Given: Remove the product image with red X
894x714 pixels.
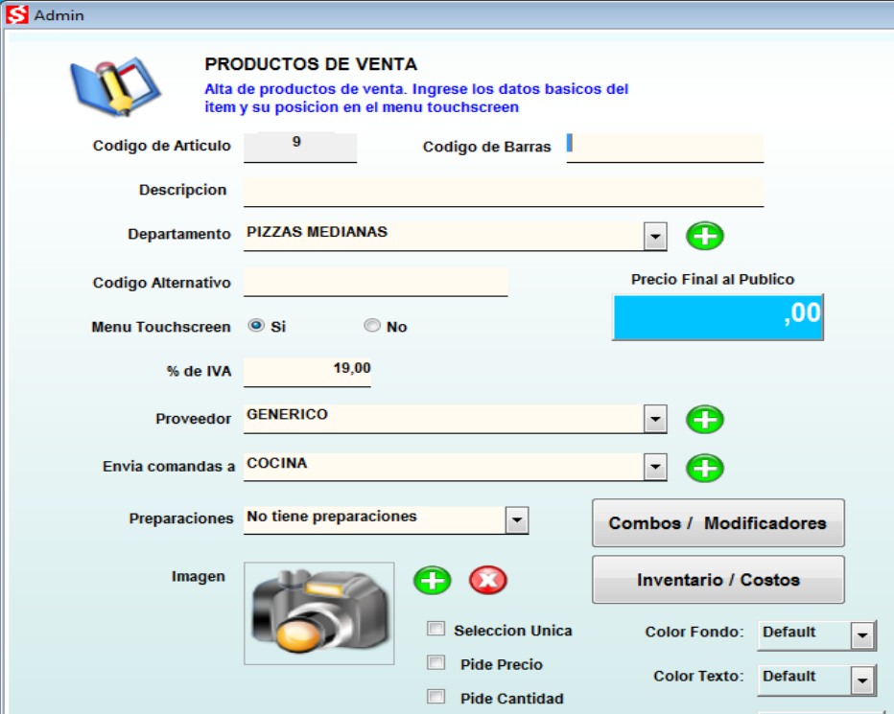Looking at the screenshot, I should pos(488,581).
